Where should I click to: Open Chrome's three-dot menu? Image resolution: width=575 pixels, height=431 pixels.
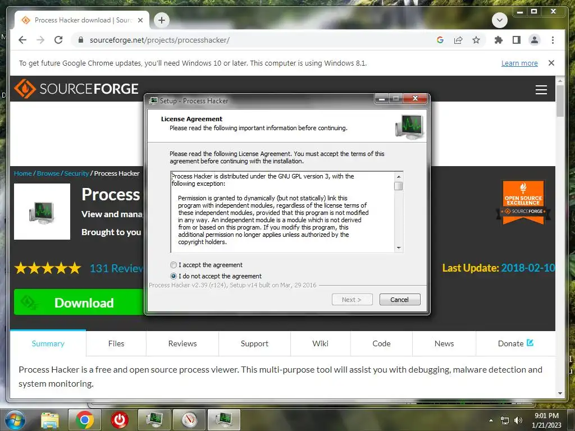[x=553, y=40]
